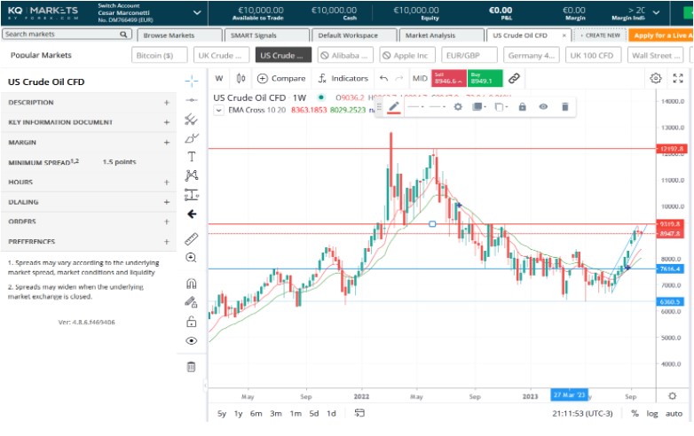Select the crosshair cursor tool
Screen dimensions: 694x436
[191, 81]
